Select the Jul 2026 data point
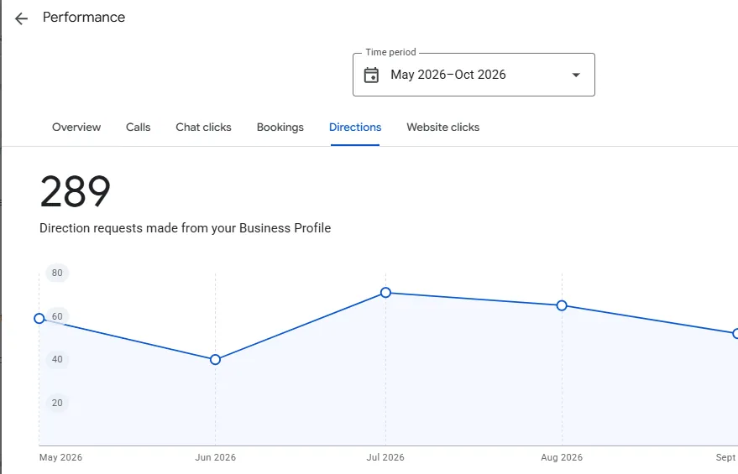This screenshot has width=738, height=474. pyautogui.click(x=385, y=293)
